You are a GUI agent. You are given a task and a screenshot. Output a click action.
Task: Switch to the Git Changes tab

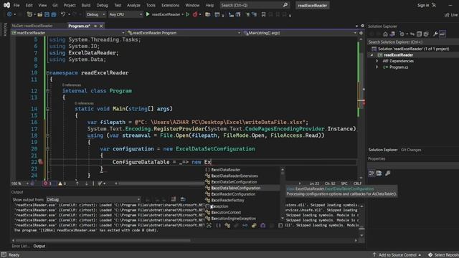point(411,150)
